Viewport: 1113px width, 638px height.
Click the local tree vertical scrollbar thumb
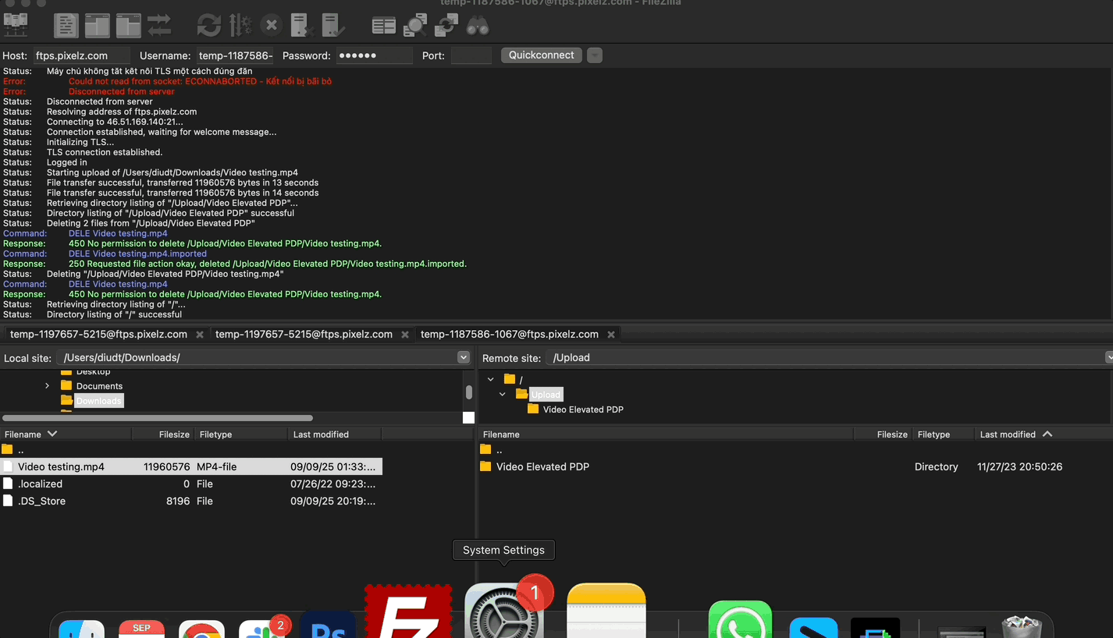click(x=468, y=392)
